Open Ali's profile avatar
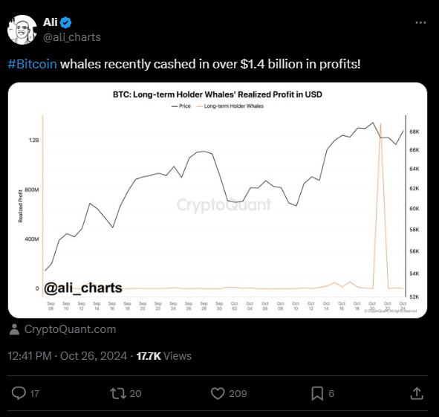439x417 pixels. click(x=22, y=30)
